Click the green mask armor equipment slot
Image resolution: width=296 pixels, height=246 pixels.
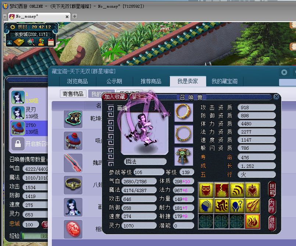point(183,156)
